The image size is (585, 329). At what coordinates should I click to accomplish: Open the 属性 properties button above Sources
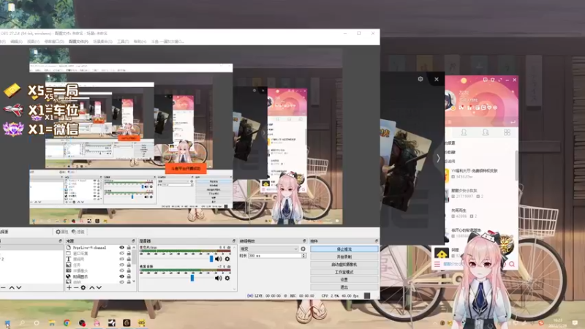pyautogui.click(x=62, y=232)
